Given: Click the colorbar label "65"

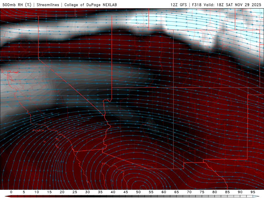Looking at the screenshot, I should 177,192.
